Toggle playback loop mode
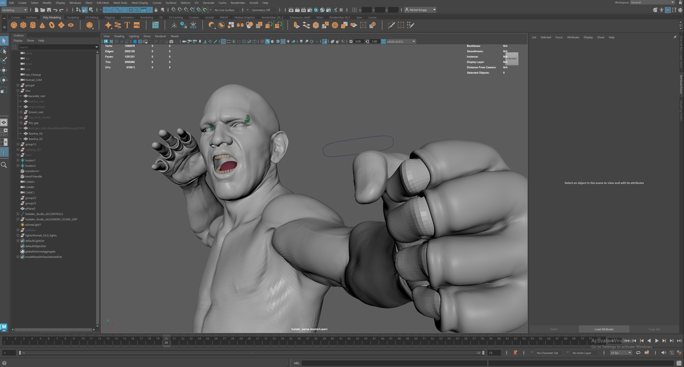Viewport: 684px width, 367px height. (x=638, y=353)
